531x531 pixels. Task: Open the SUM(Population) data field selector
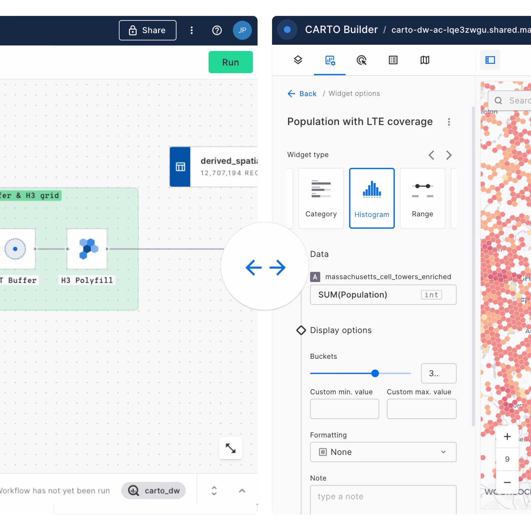[383, 295]
